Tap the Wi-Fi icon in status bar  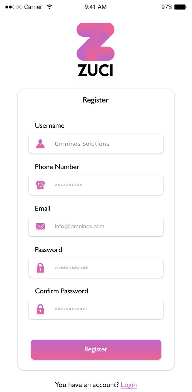point(49,7)
